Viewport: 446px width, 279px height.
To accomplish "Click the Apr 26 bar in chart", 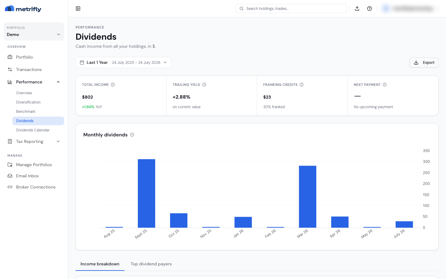I will 340,222.
